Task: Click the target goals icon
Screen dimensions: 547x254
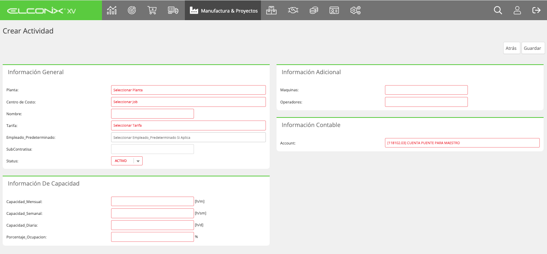Action: [132, 10]
